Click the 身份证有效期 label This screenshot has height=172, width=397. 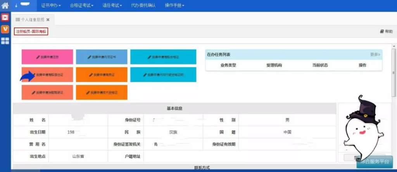pyautogui.click(x=224, y=144)
